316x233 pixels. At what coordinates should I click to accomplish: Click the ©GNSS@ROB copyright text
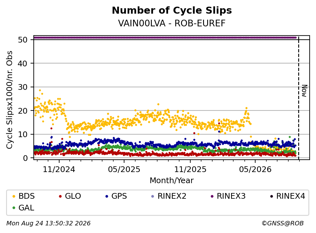click(x=283, y=223)
